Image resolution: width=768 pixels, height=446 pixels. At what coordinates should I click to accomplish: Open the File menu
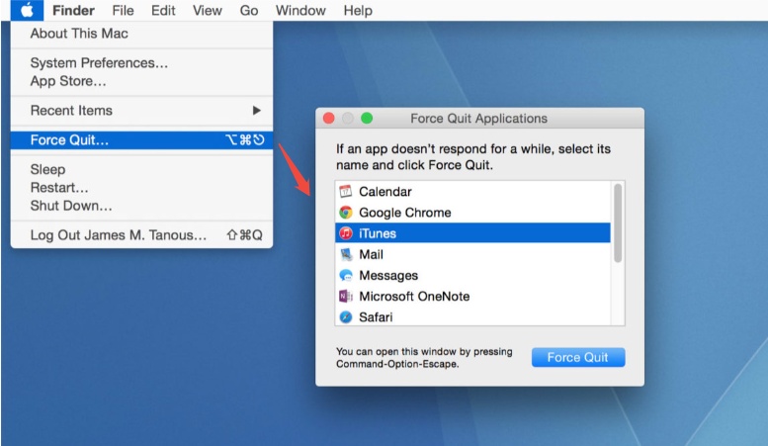(x=123, y=10)
